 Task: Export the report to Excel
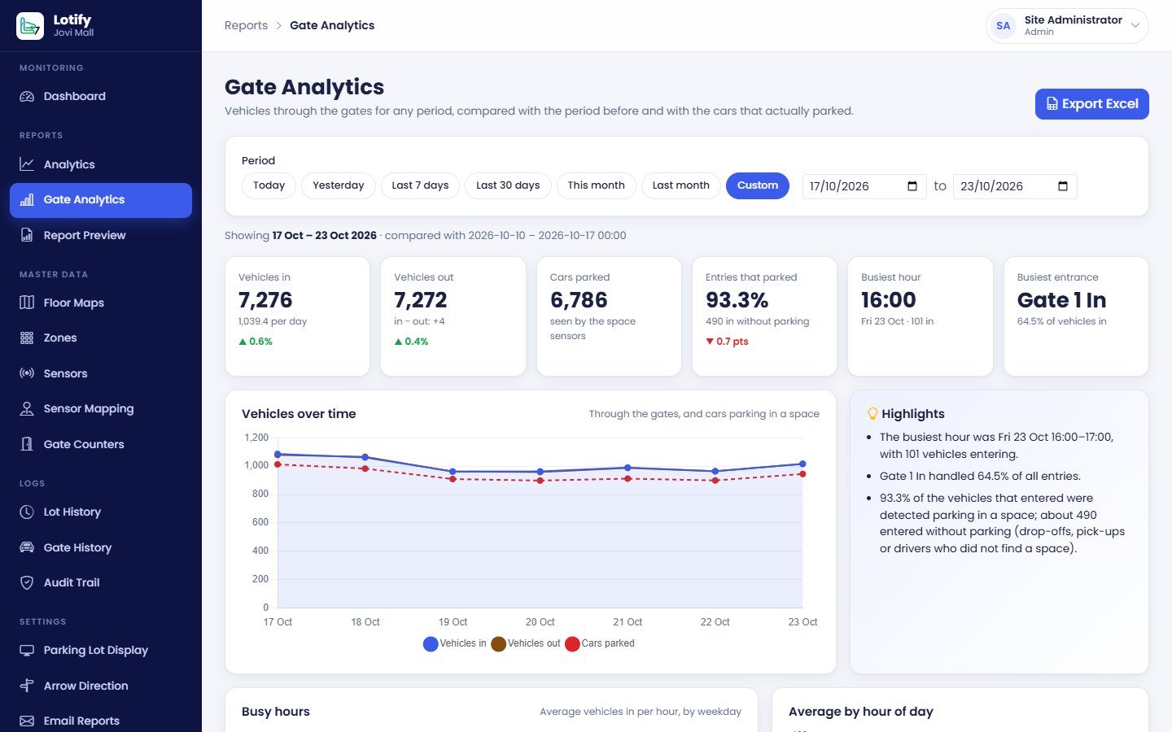tap(1092, 104)
